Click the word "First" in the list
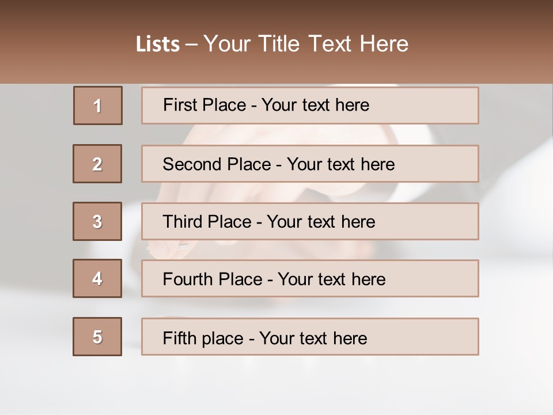The height and width of the screenshot is (415, 553). coord(180,105)
